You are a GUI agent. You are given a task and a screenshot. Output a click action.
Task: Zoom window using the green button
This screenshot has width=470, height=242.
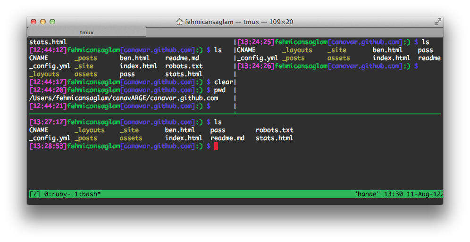(x=52, y=22)
